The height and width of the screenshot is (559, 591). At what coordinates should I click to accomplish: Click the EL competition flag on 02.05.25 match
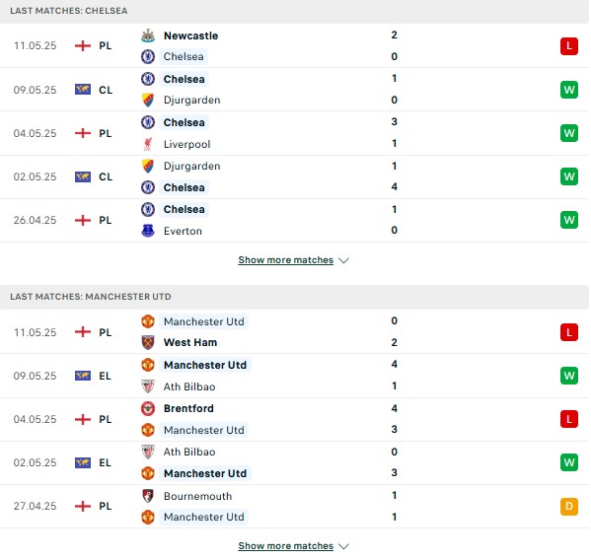tap(83, 462)
